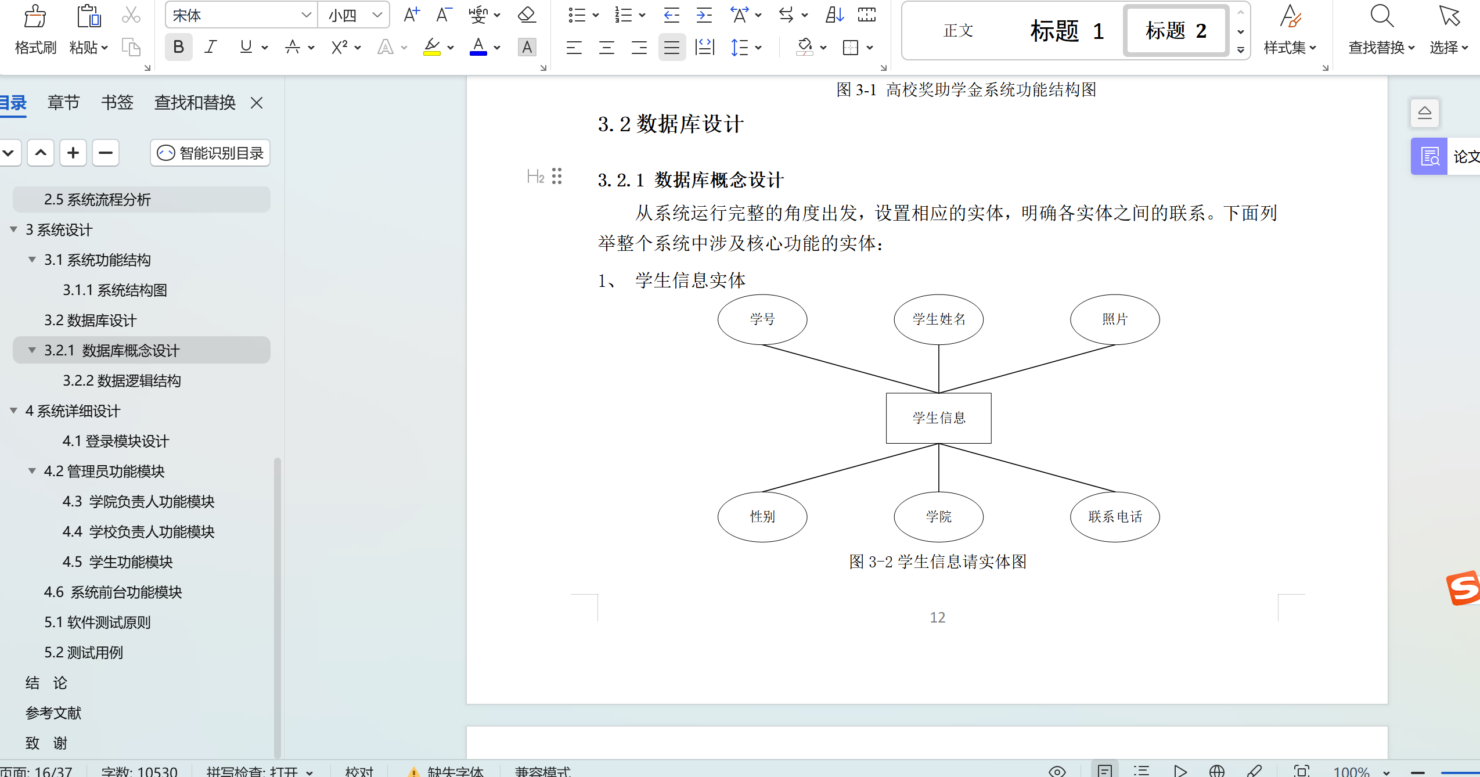Click the eye protection mode icon
This screenshot has height=777, width=1480.
pos(1057,771)
